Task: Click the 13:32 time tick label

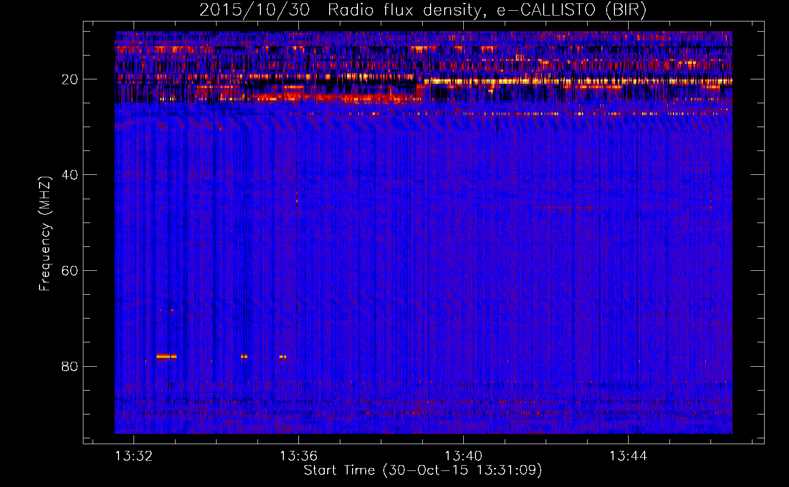Action: [134, 456]
